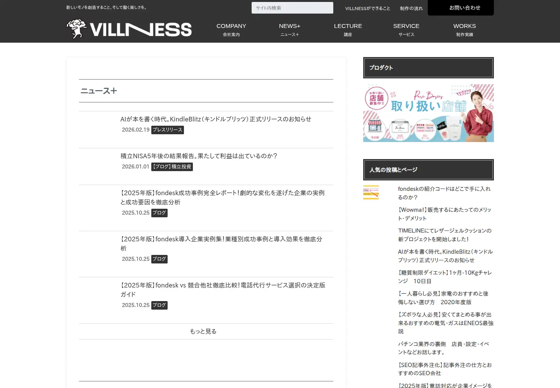Open the SERVICE サービス menu
Screen dimensions: 560x388
pyautogui.click(x=406, y=29)
